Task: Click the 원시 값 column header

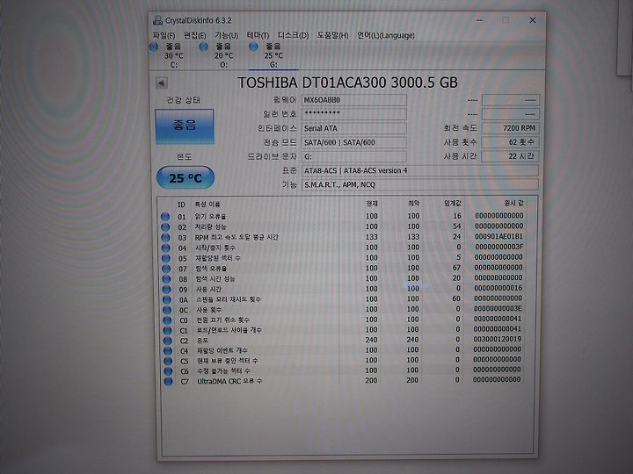Action: click(514, 204)
